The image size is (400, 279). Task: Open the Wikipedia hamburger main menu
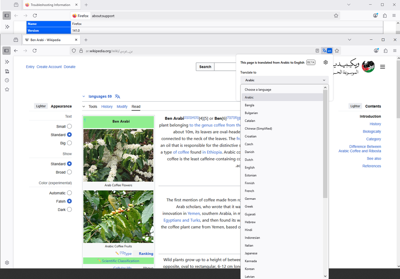[382, 67]
